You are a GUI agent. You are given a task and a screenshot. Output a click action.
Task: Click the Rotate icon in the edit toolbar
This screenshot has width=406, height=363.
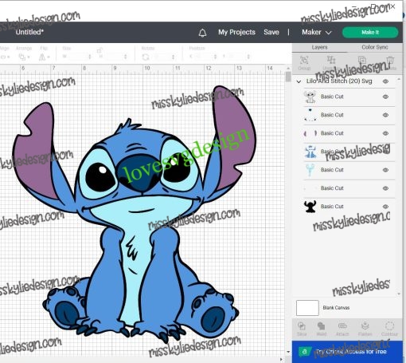pyautogui.click(x=146, y=57)
